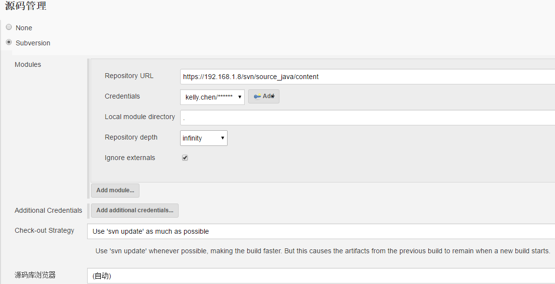Screen dimensions: 555x284
Task: Click the Repository depth label
Action: [131, 137]
